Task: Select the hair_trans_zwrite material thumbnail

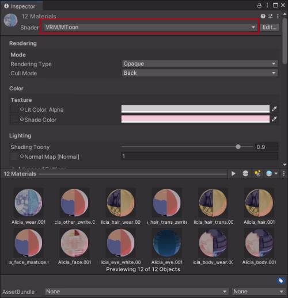Action: (167, 203)
